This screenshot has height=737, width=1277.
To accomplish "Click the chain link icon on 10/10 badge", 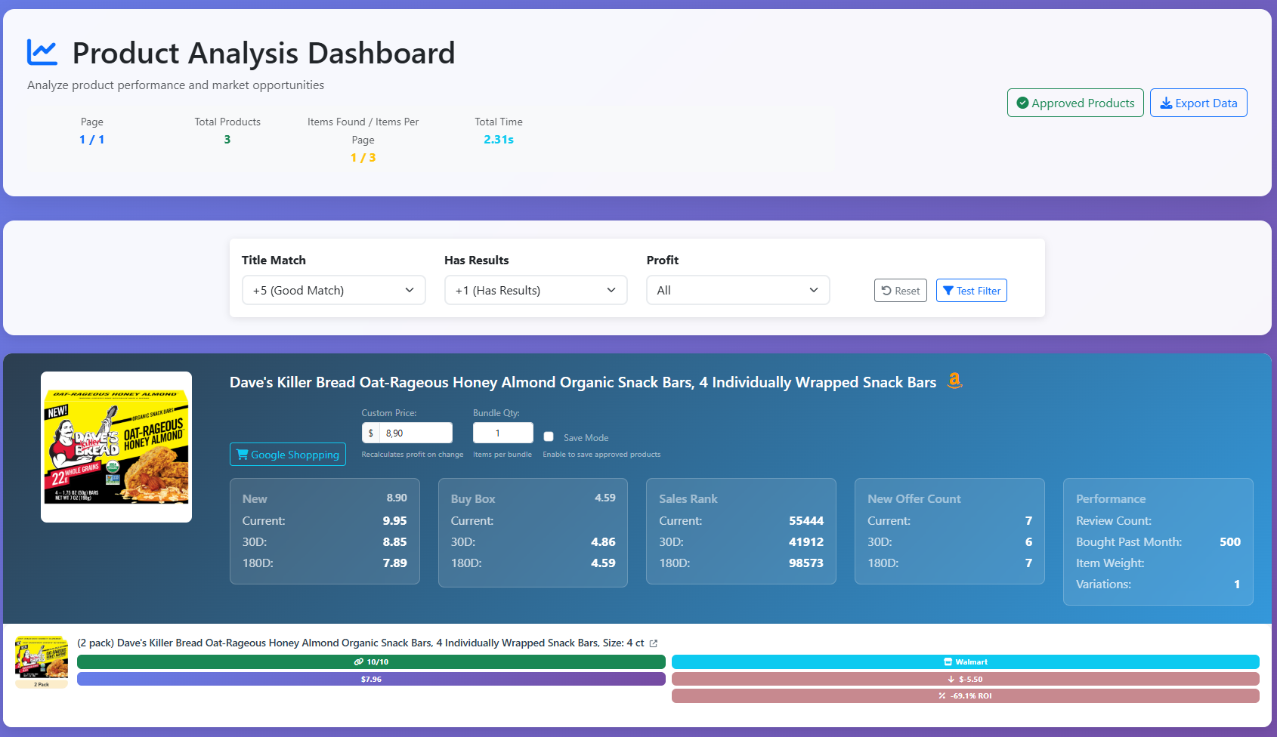I will pos(358,661).
